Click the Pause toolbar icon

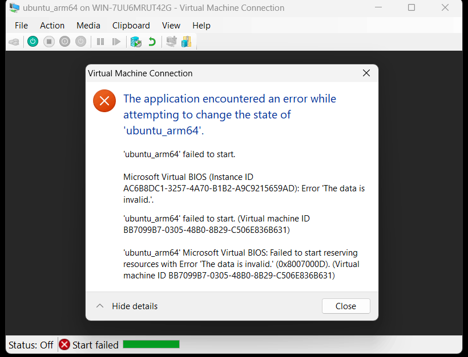100,42
